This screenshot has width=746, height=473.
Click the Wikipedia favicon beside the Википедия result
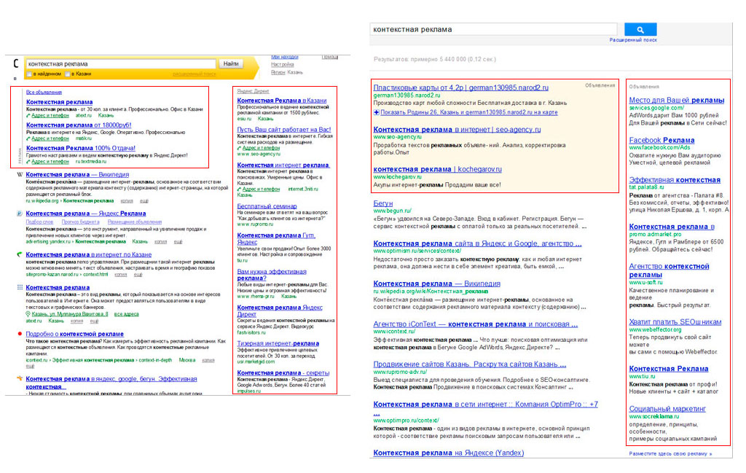pos(19,176)
